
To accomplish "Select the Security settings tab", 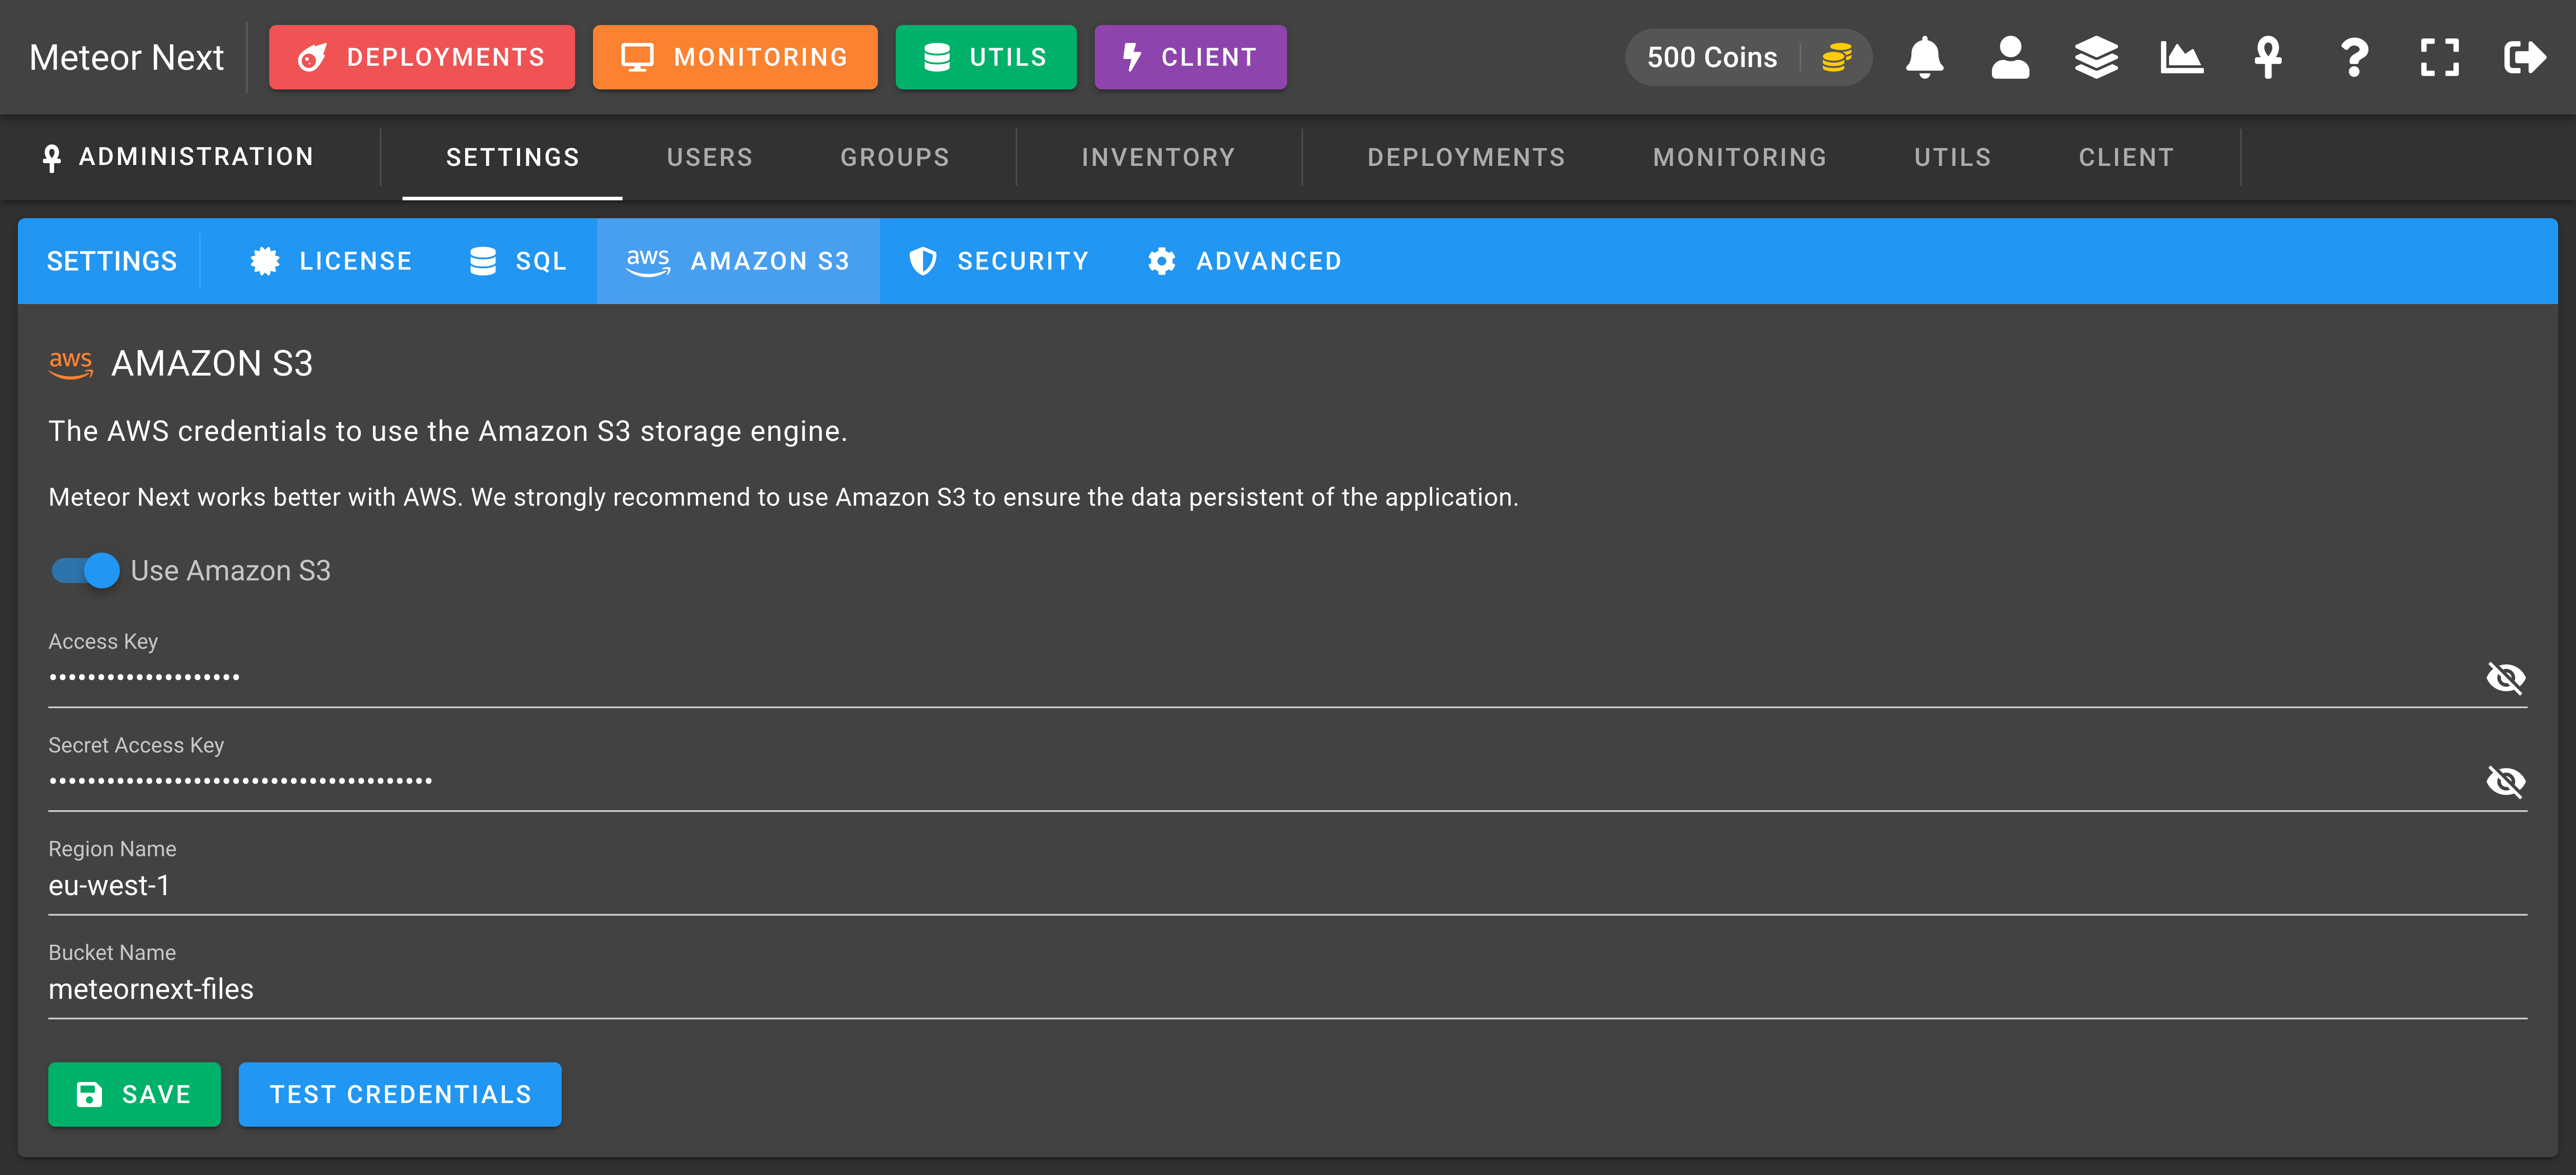I will click(998, 261).
